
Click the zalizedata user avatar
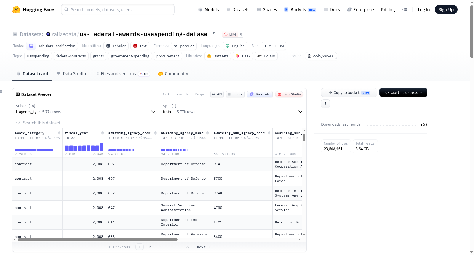(48, 34)
